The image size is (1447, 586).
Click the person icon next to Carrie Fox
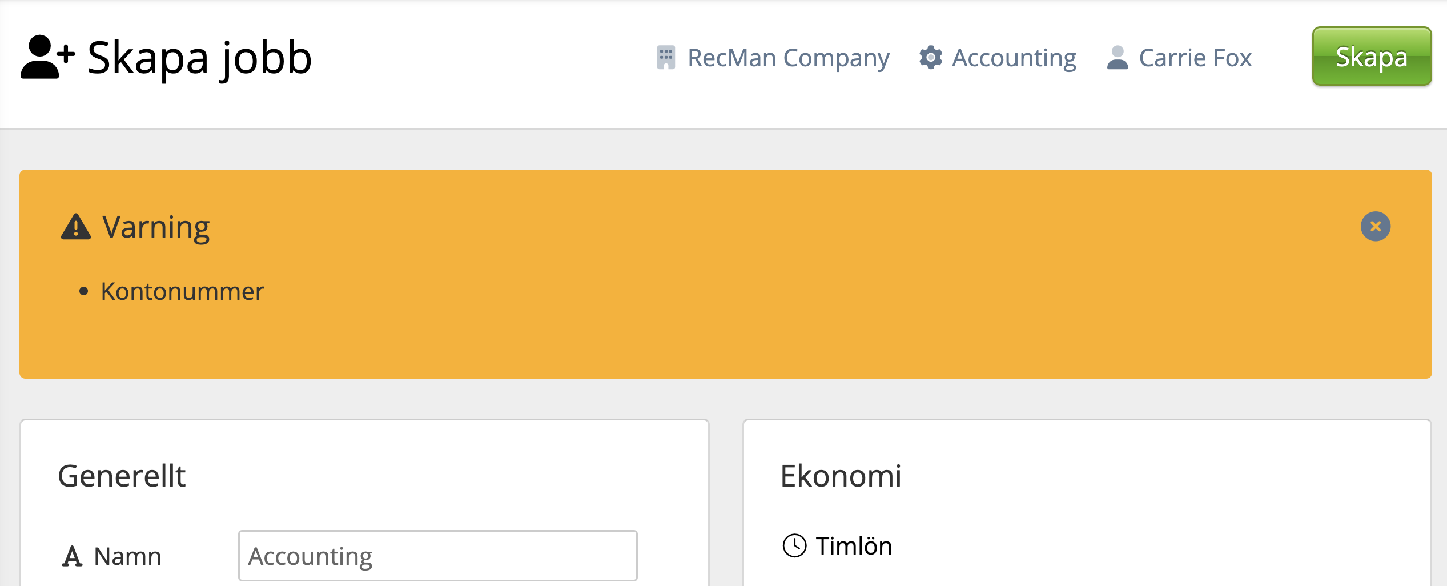pos(1118,58)
